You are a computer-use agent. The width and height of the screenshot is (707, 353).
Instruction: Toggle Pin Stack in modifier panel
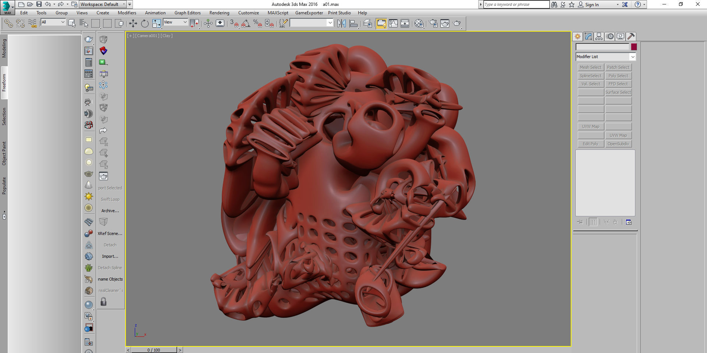click(x=580, y=222)
